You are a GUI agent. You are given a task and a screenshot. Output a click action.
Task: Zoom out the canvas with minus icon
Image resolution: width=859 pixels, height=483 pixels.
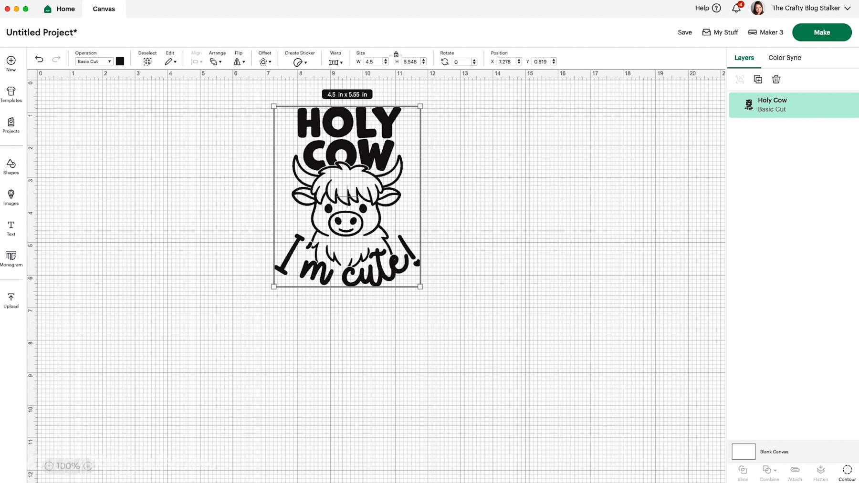click(49, 466)
